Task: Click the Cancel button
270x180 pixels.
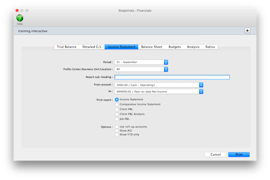Action: 215,154
